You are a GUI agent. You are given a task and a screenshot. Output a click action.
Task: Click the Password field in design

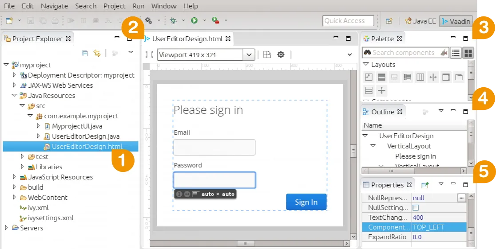[x=214, y=180]
